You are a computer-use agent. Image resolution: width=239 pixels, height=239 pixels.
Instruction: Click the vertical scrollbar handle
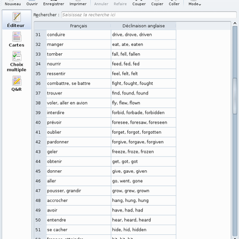point(235,97)
